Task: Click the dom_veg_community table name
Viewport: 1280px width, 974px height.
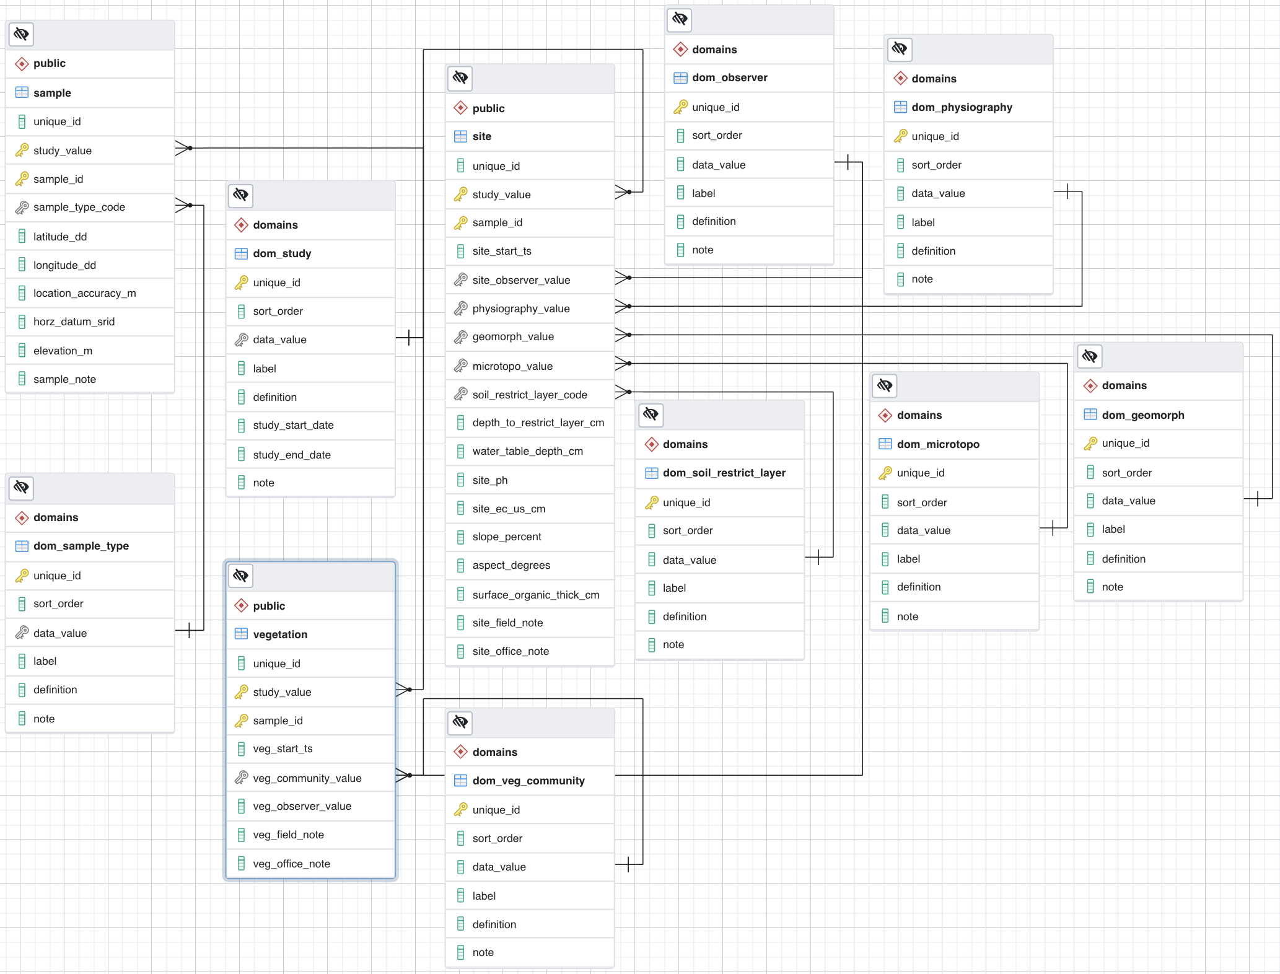Action: click(528, 780)
